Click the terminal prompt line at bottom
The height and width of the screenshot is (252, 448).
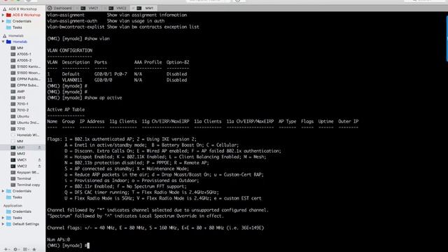pyautogui.click(x=69, y=246)
